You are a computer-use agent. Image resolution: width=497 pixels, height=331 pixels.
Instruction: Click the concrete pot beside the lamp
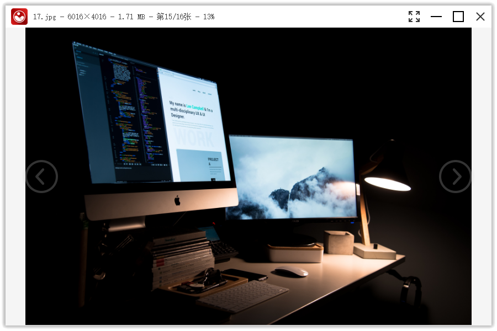coord(339,242)
